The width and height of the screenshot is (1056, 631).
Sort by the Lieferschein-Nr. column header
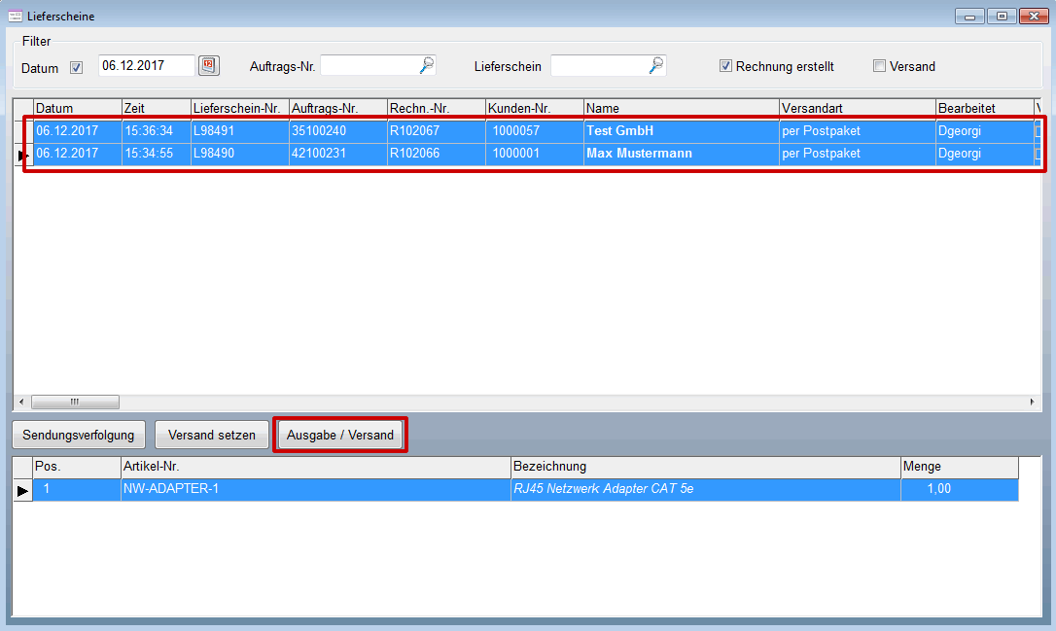(x=240, y=108)
